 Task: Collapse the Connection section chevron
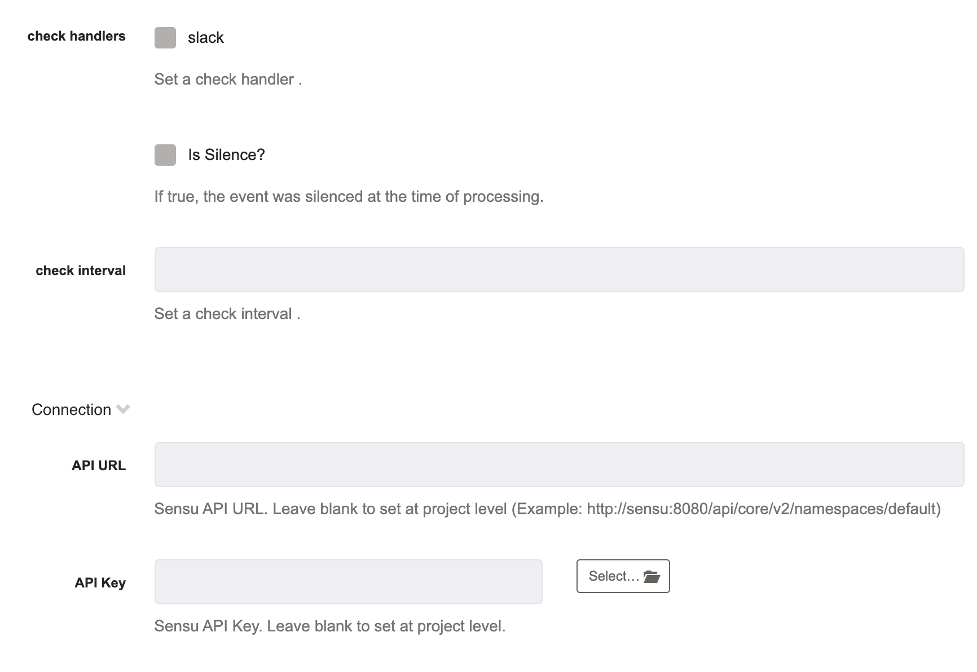123,409
